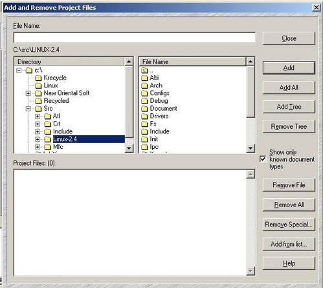
Task: Collapse the Src folder node
Action: pyautogui.click(x=28, y=109)
